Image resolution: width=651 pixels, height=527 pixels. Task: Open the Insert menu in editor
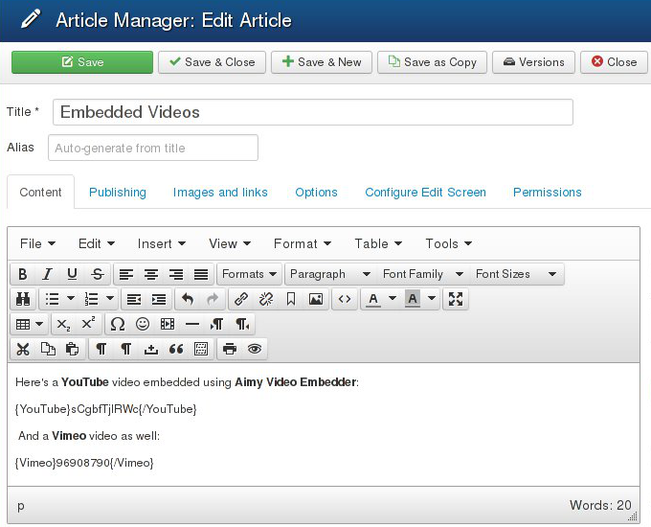tap(161, 243)
